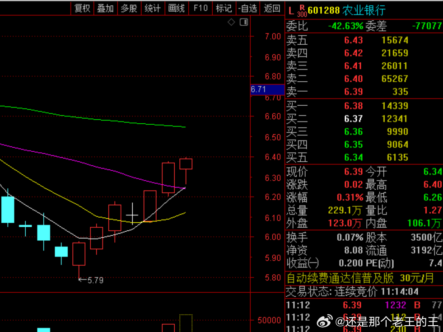Select 卖三 price 6.41

(354, 66)
